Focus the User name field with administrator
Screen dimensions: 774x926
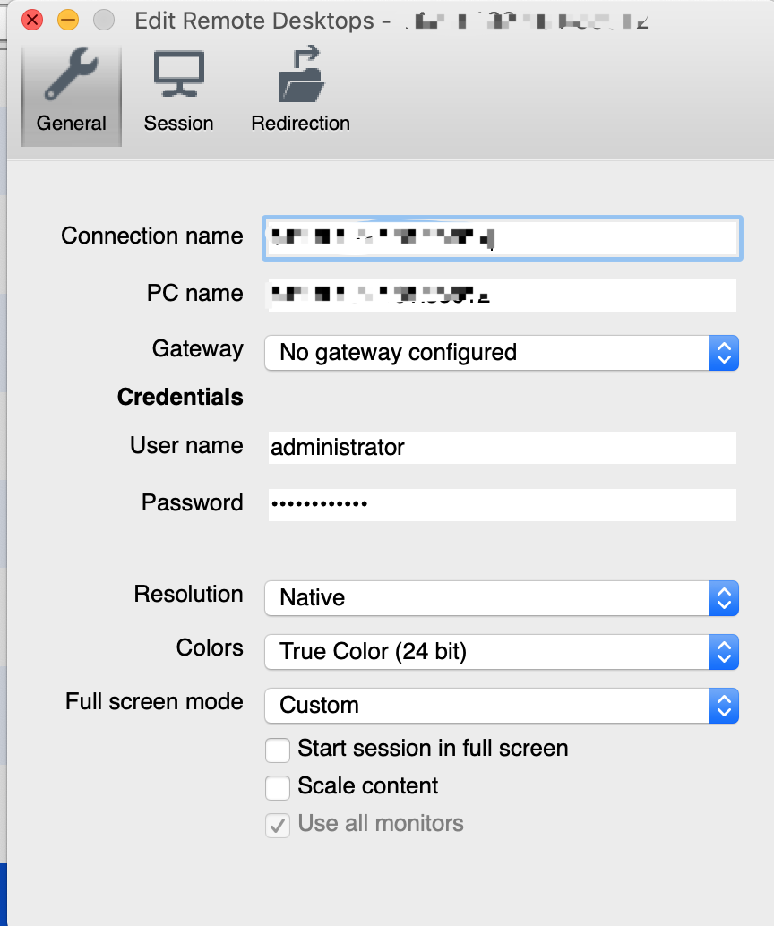(x=503, y=448)
